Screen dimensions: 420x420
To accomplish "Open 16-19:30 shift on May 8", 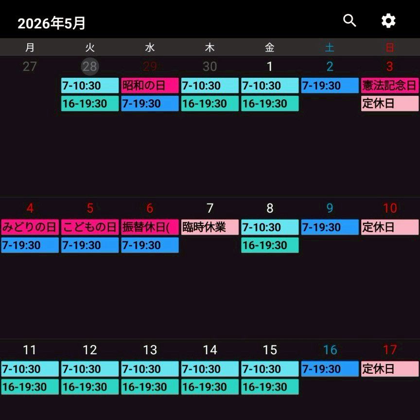I will pyautogui.click(x=270, y=245).
